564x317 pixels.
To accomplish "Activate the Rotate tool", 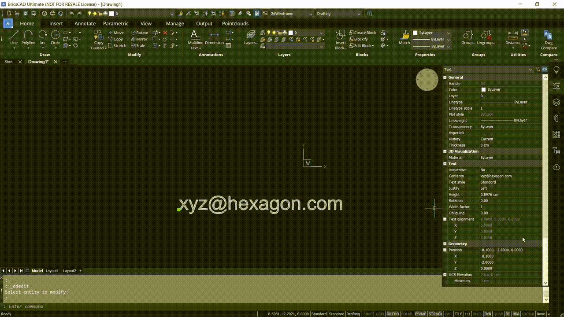I will 140,33.
